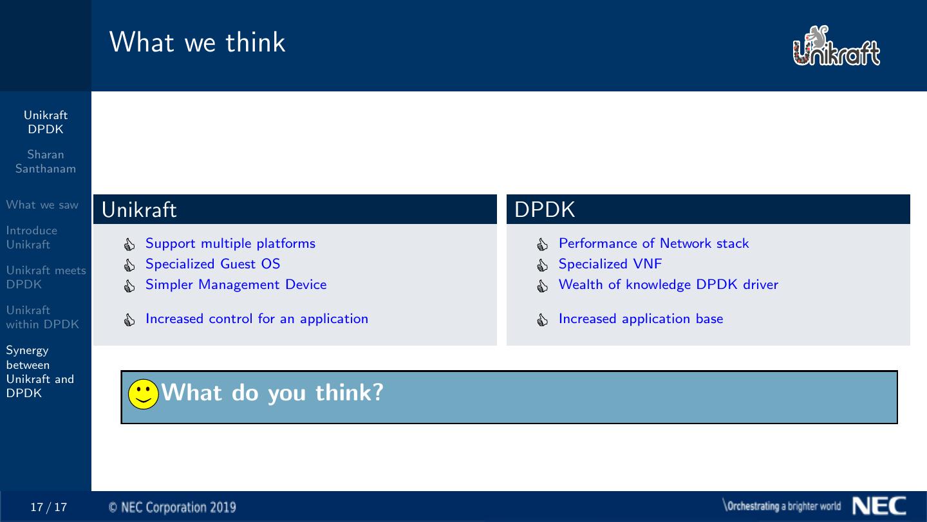This screenshot has height=522, width=927.
Task: Click the Specialized VNF text
Action: 610,265
